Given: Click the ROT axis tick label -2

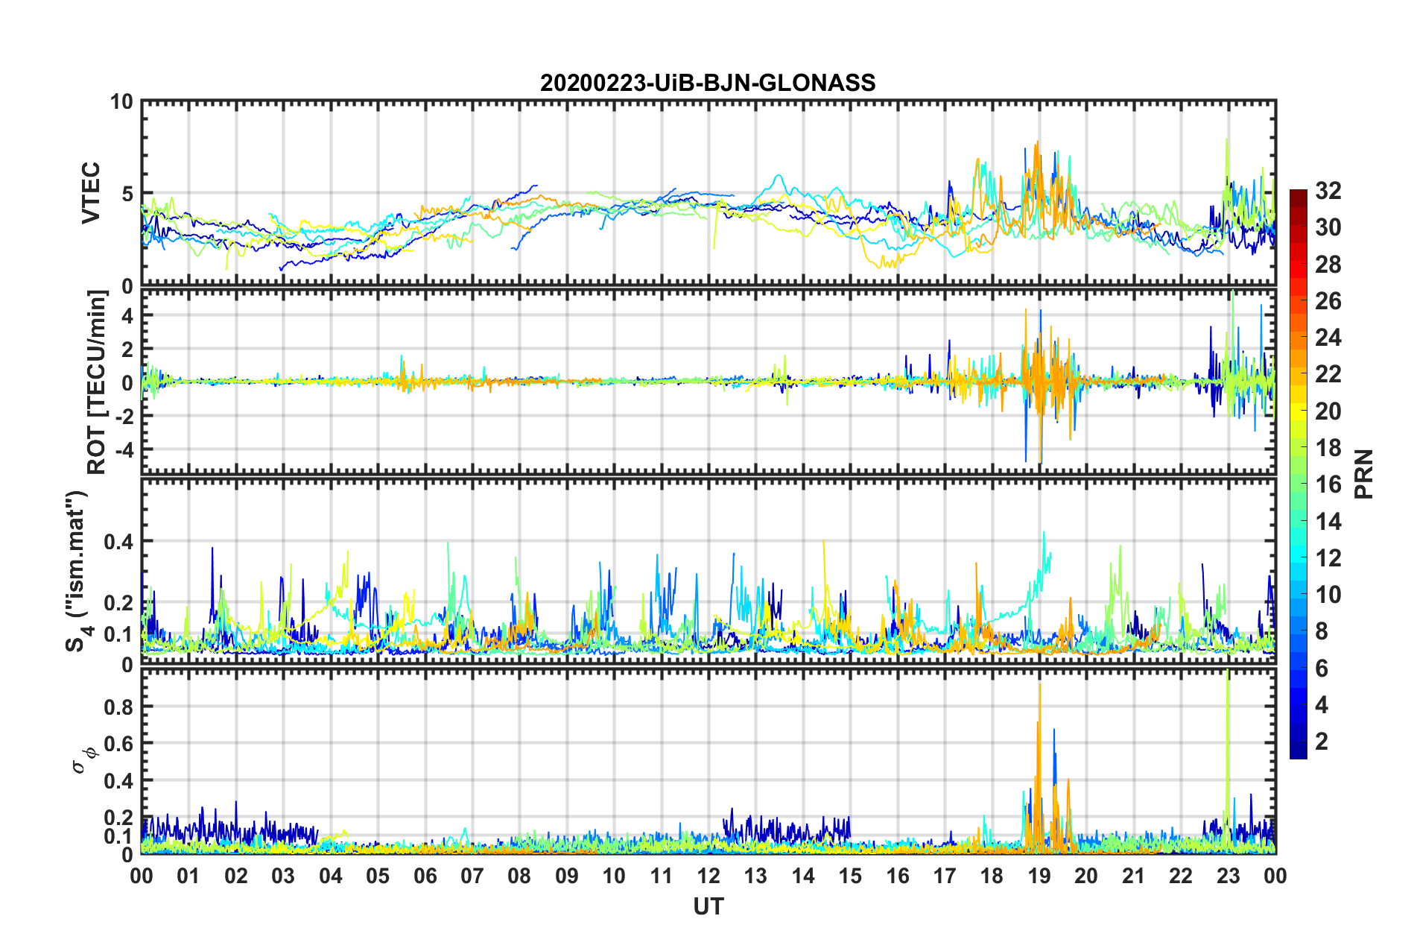Looking at the screenshot, I should 124,417.
